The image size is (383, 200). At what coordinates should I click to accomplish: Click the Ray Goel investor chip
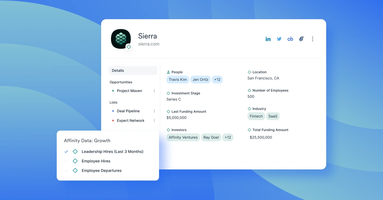pos(211,138)
